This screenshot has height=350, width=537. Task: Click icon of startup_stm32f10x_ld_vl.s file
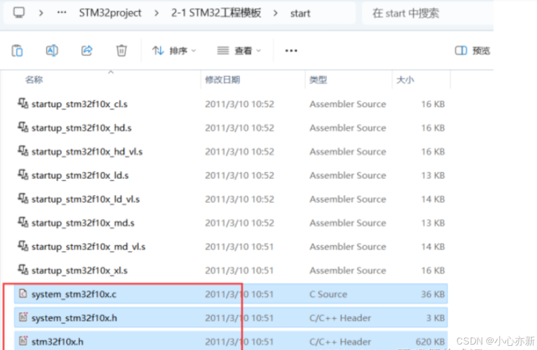pyautogui.click(x=23, y=198)
